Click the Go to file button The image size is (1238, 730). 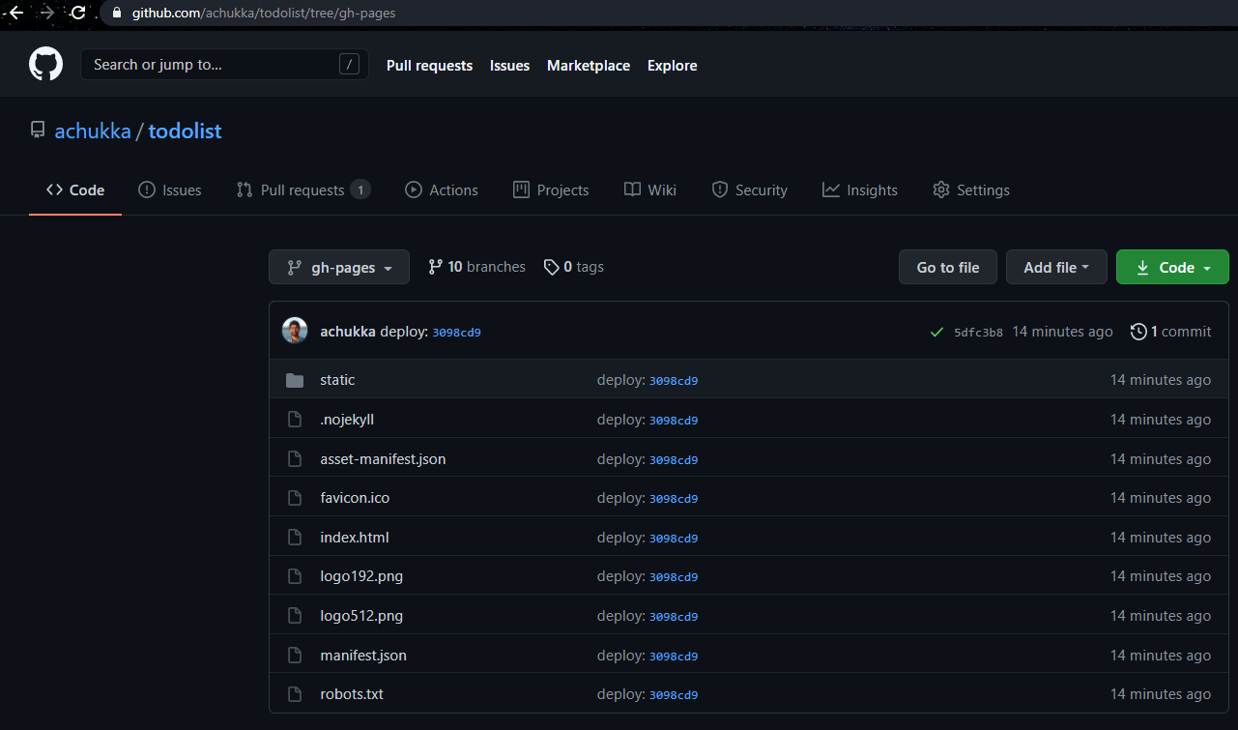[x=948, y=268]
